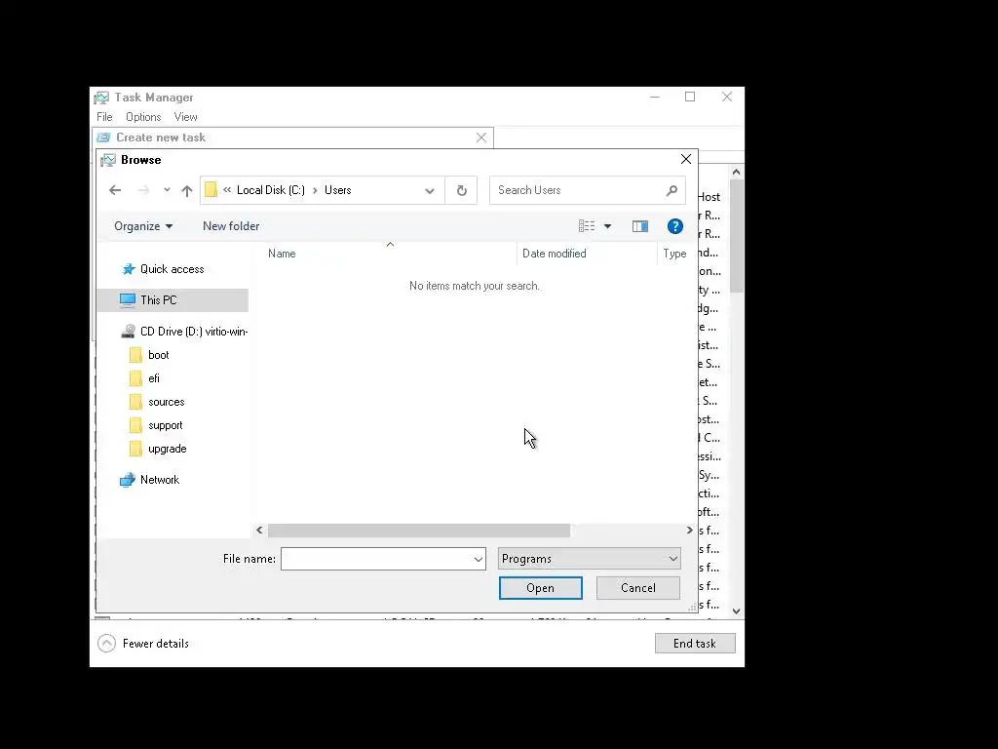998x749 pixels.
Task: Open Task Manager File menu
Action: coord(104,117)
